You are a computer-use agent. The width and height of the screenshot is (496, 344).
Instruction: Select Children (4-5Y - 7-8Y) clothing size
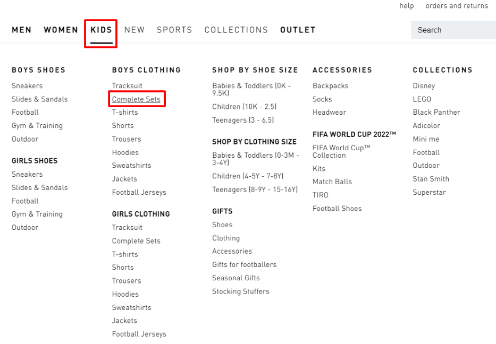pos(248,176)
